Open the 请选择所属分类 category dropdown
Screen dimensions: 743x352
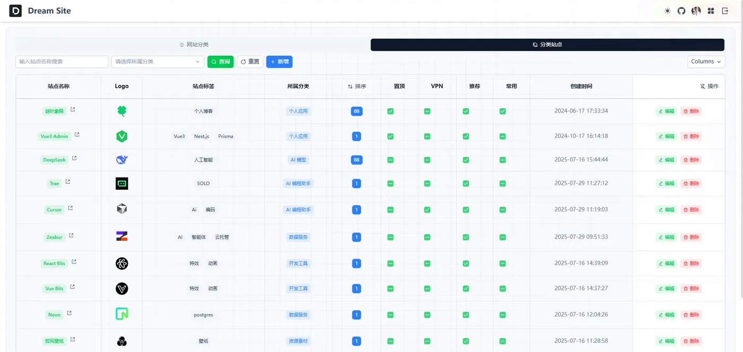point(158,61)
